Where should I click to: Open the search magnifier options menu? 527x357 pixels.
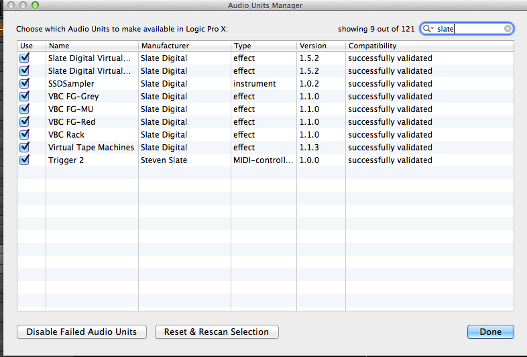pyautogui.click(x=428, y=29)
